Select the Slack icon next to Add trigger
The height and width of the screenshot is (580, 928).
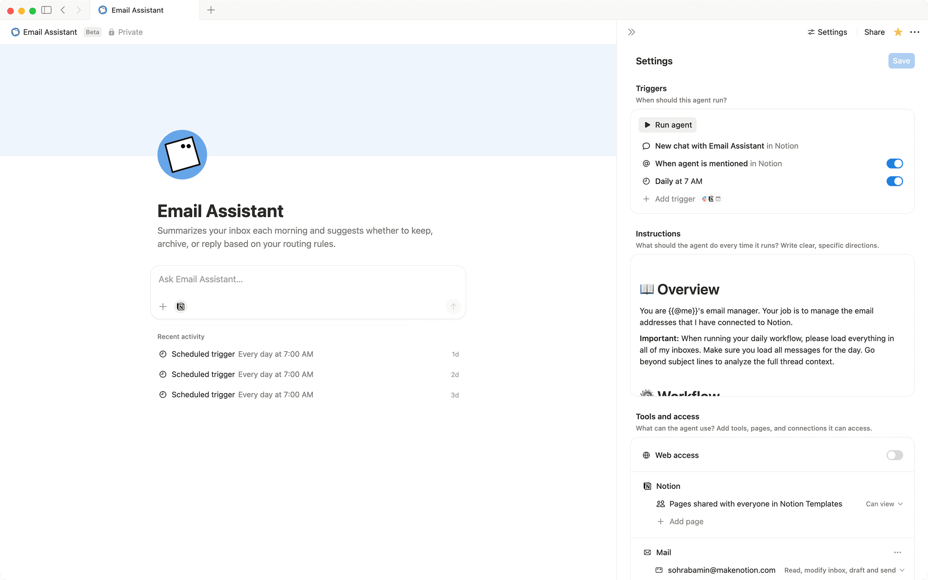[x=703, y=199]
